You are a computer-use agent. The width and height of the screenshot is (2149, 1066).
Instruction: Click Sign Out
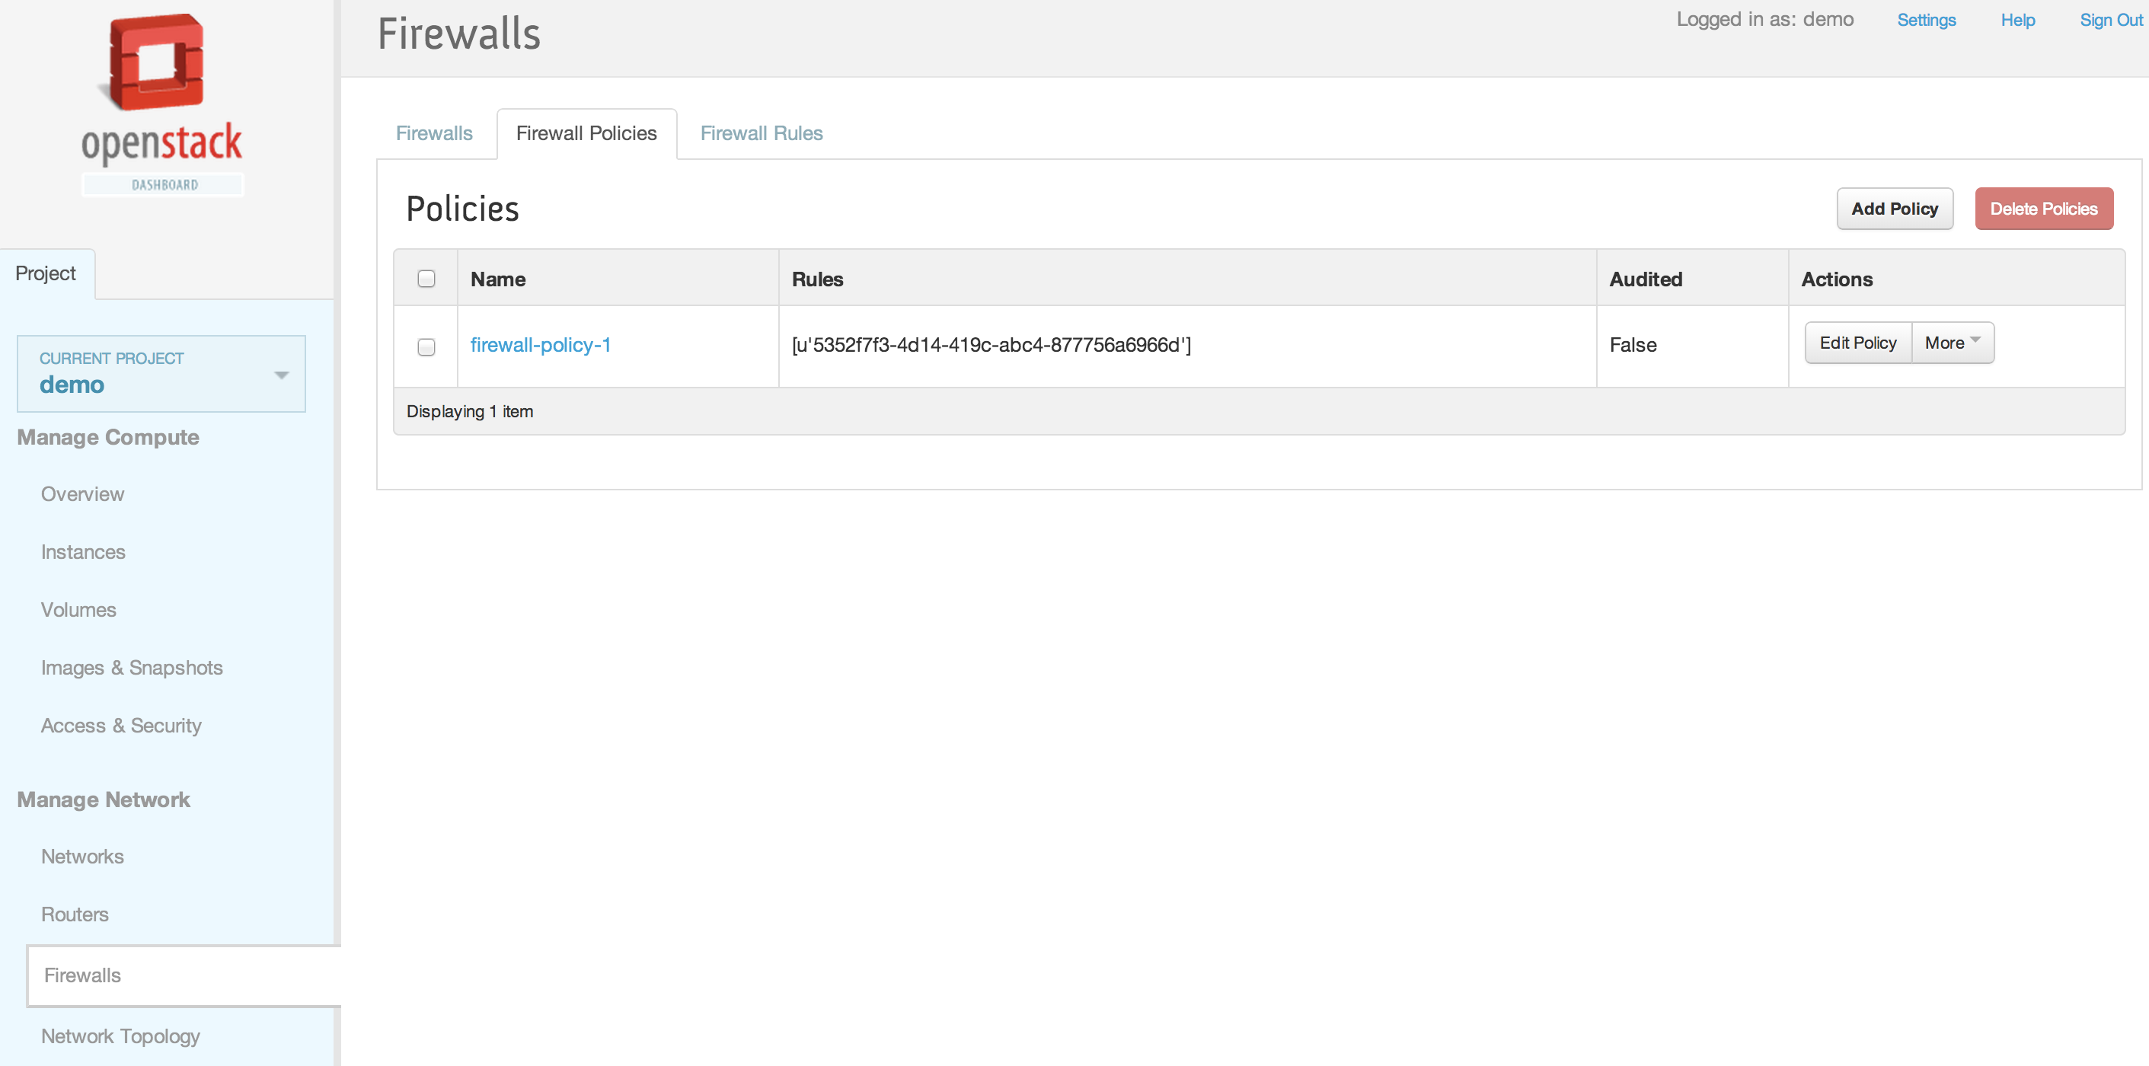(2111, 20)
